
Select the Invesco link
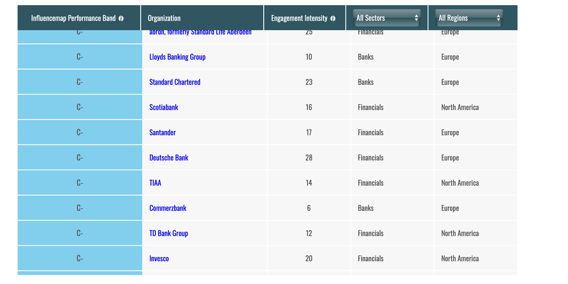pos(159,258)
